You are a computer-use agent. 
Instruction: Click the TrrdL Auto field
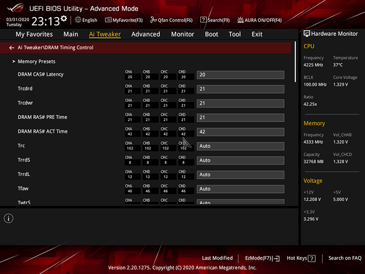[240, 175]
